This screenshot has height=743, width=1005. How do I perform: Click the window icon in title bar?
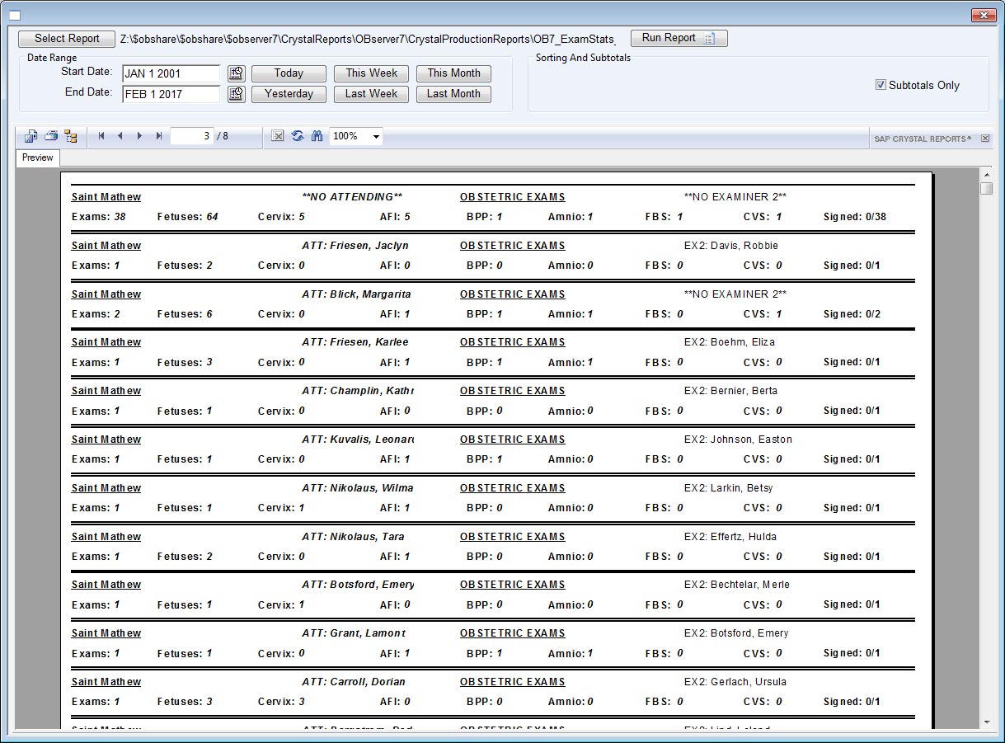[15, 15]
